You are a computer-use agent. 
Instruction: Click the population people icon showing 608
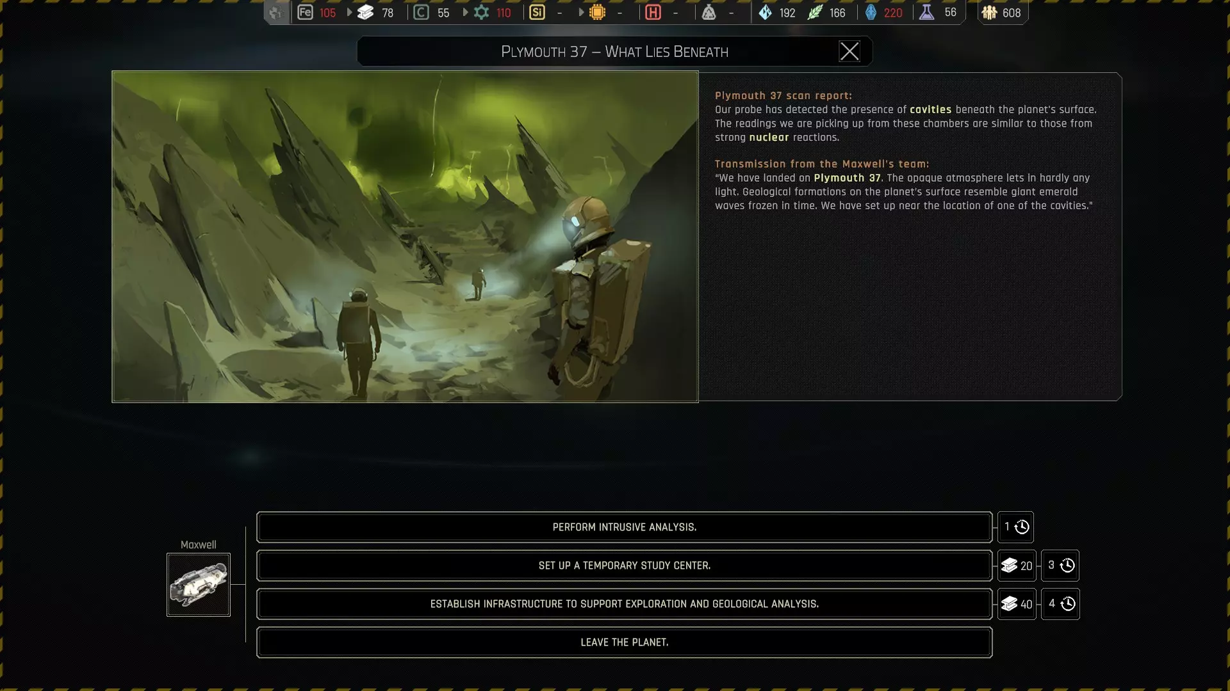coord(990,12)
